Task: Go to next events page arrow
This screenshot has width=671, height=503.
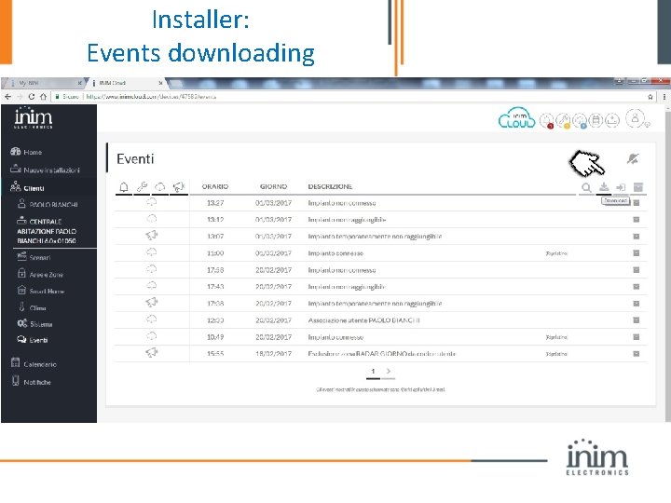Action: [x=388, y=372]
